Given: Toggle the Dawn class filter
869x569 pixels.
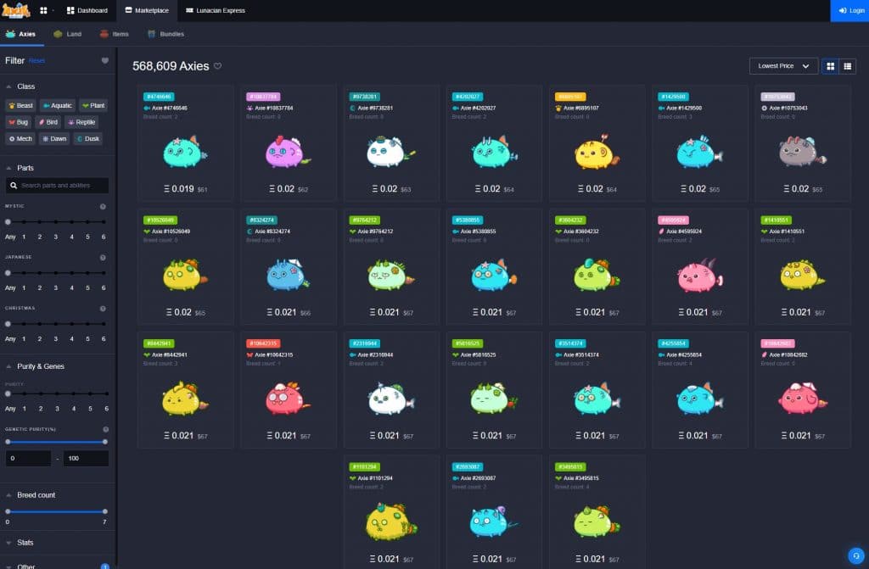Looking at the screenshot, I should tap(54, 138).
